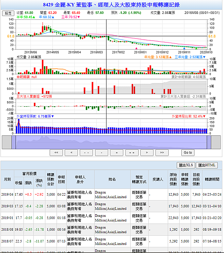This screenshot has width=224, height=253.
Task: Step forward one period with > button
Action: (x=147, y=153)
